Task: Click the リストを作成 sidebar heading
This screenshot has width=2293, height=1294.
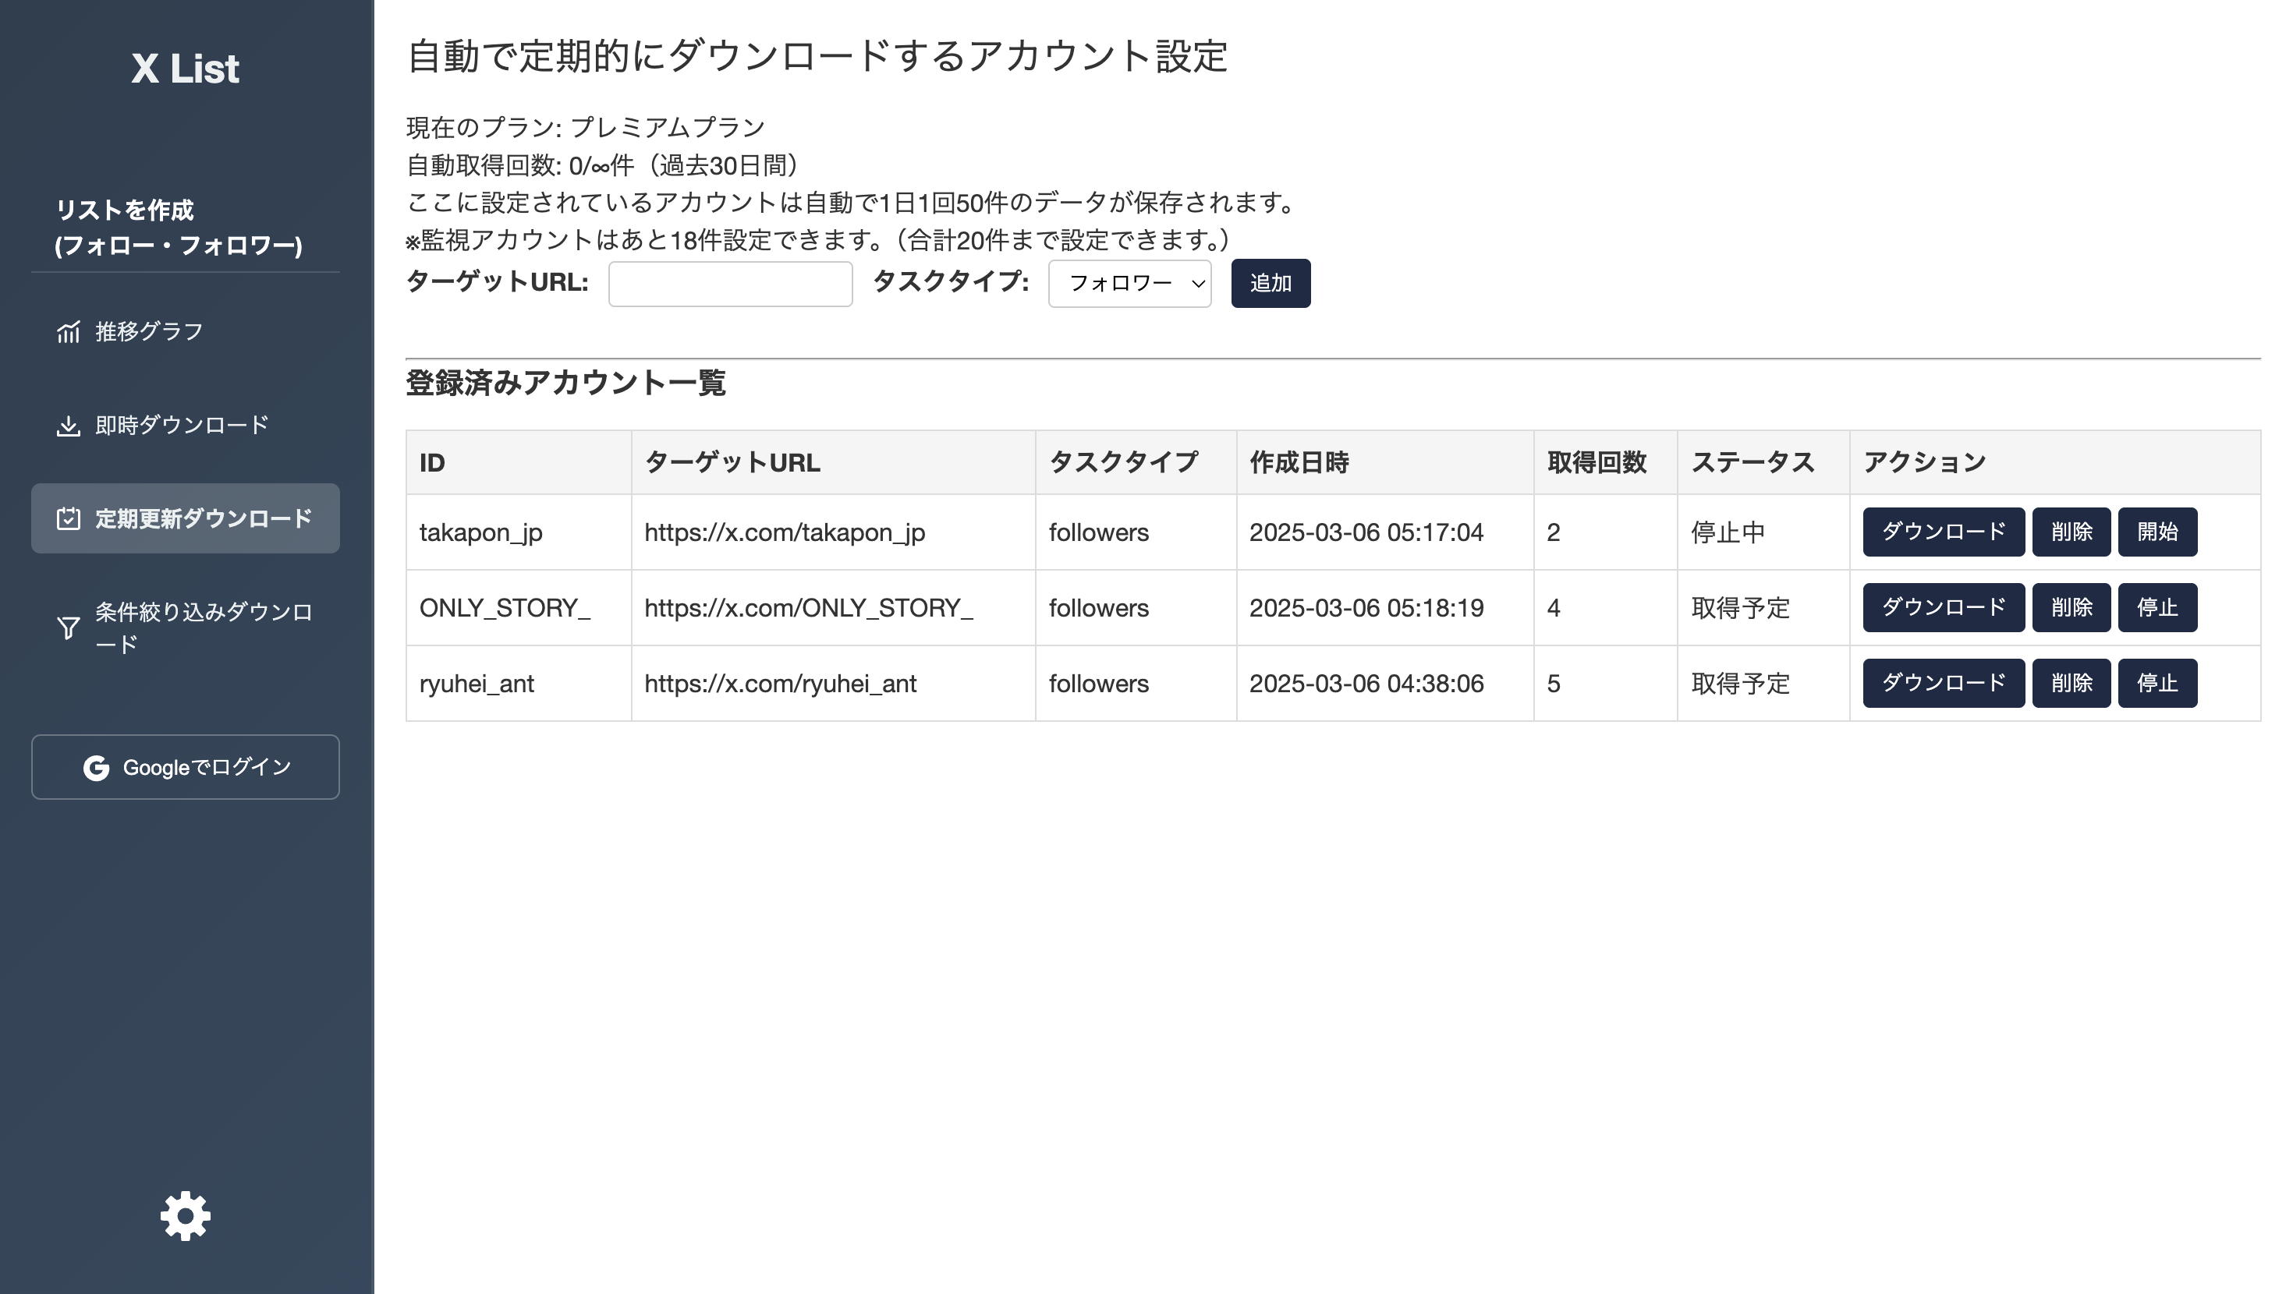Action: pos(179,228)
